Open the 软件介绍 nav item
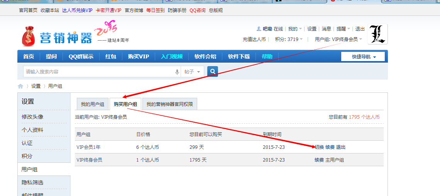Screen dimensions: 440x196 tap(205, 56)
